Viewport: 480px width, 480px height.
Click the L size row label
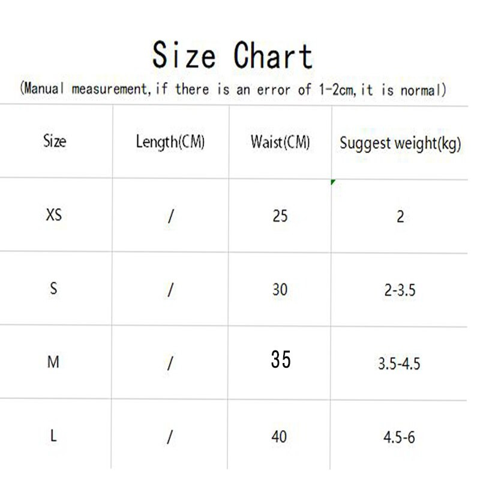click(53, 437)
